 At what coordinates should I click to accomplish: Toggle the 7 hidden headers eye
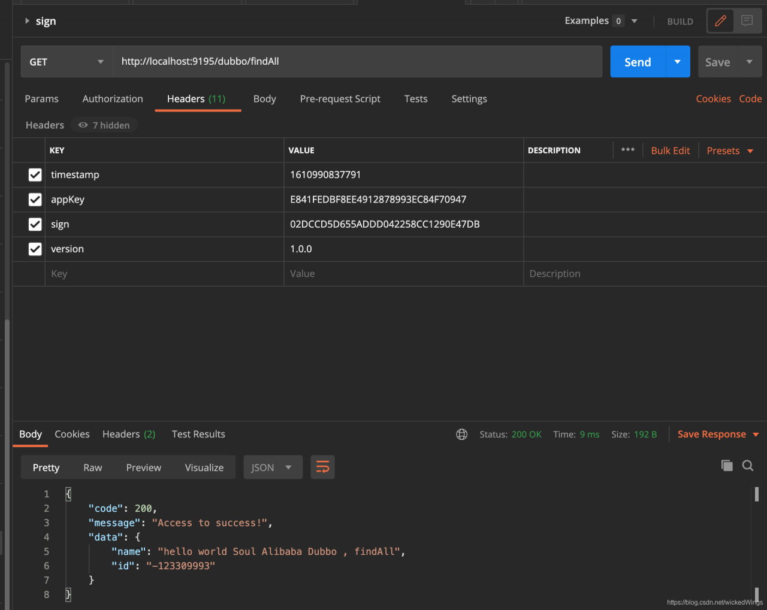click(x=104, y=125)
